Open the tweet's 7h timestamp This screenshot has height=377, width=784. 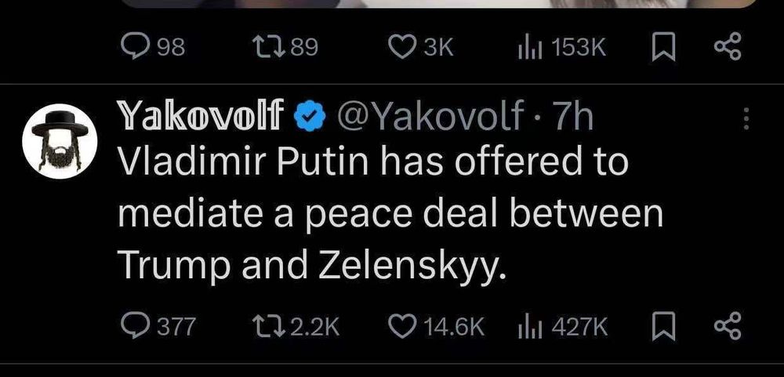click(x=574, y=118)
